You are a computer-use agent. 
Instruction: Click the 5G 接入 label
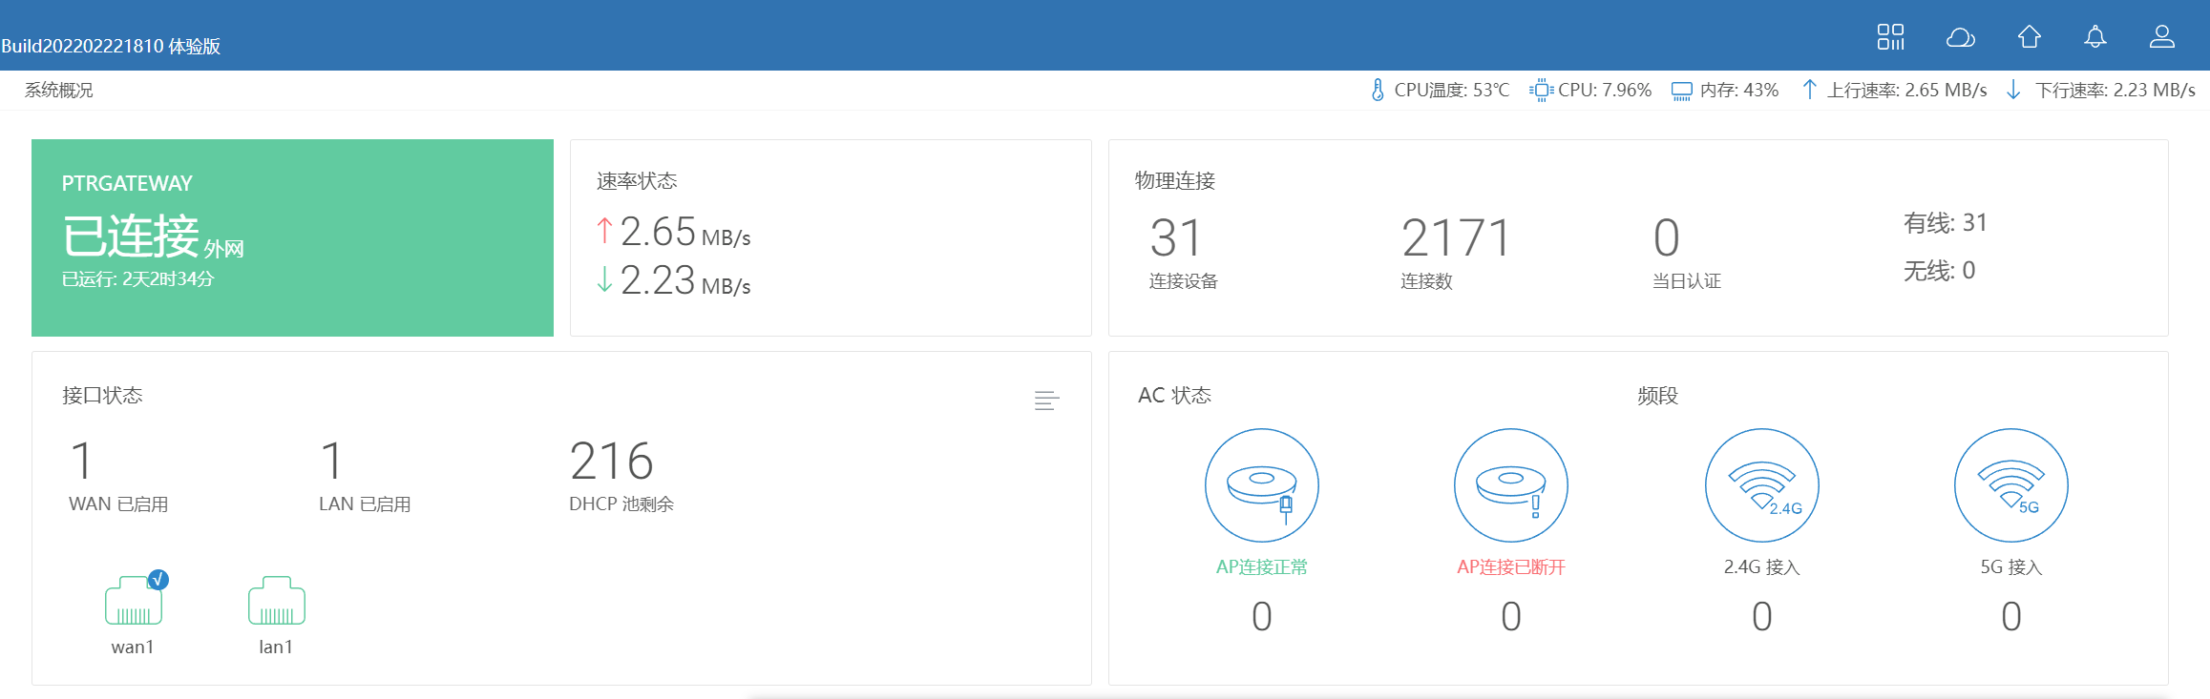click(x=2010, y=567)
